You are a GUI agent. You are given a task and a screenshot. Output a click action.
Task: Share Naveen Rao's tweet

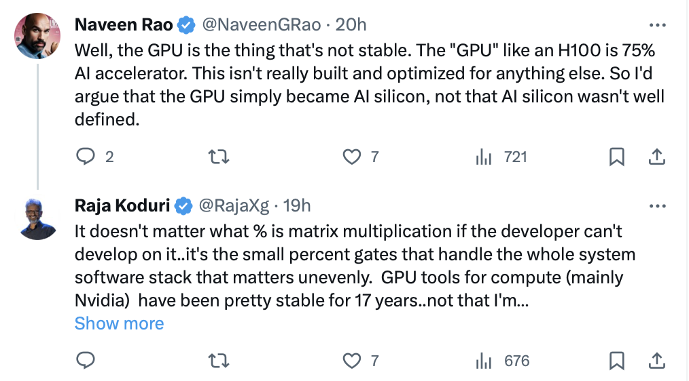pyautogui.click(x=656, y=157)
